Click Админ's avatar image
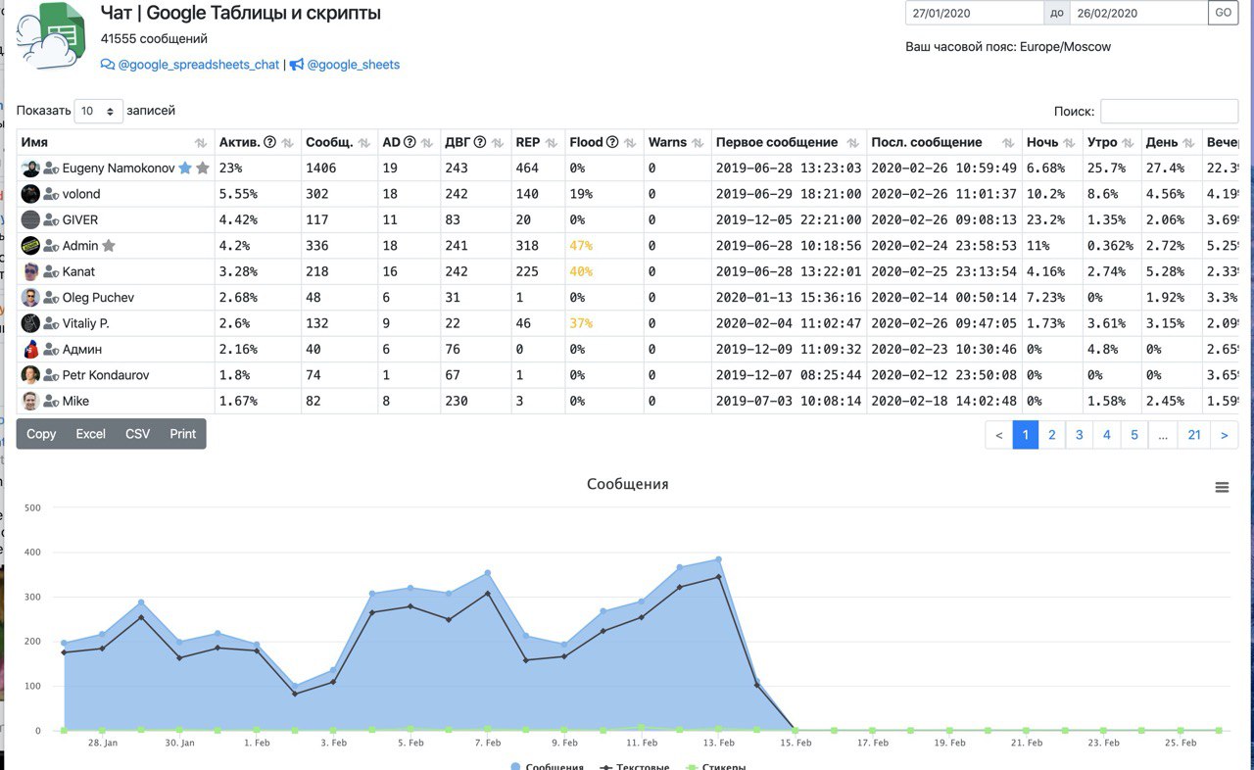The width and height of the screenshot is (1254, 770). [x=30, y=349]
